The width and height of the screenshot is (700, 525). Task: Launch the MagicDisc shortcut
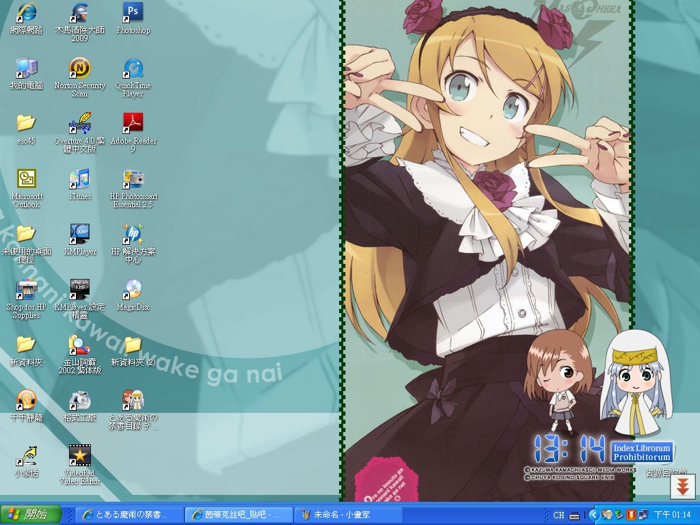133,295
